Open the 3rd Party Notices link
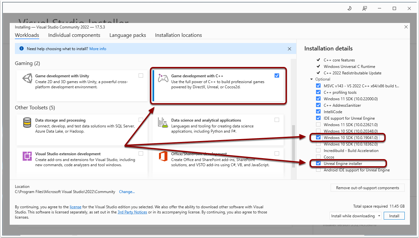 (132, 212)
